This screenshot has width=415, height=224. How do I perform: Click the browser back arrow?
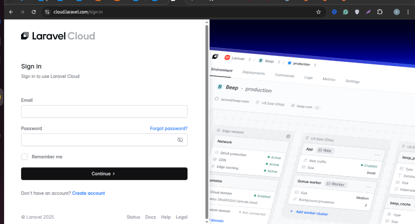pos(11,12)
